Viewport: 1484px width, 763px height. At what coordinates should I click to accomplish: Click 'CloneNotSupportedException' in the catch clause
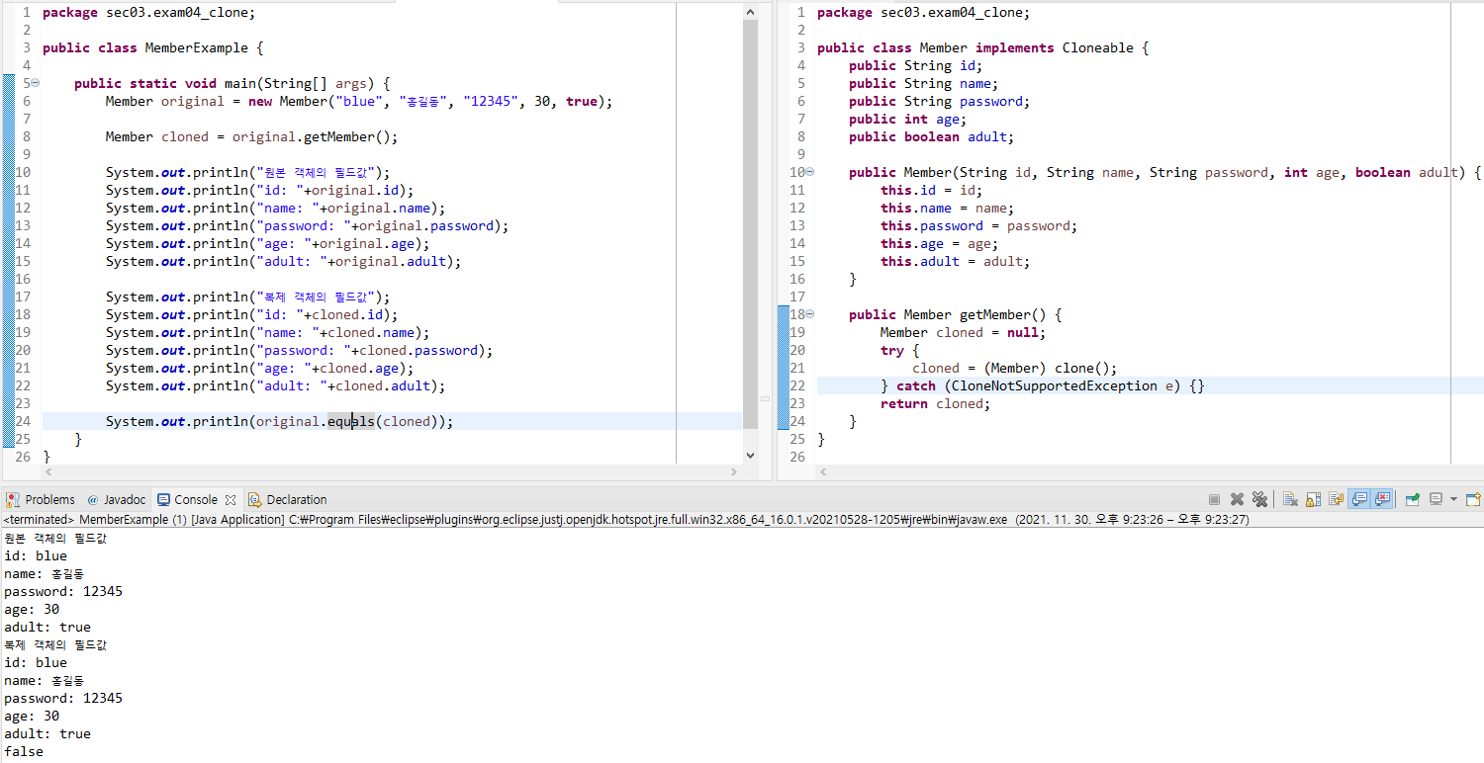click(1053, 386)
